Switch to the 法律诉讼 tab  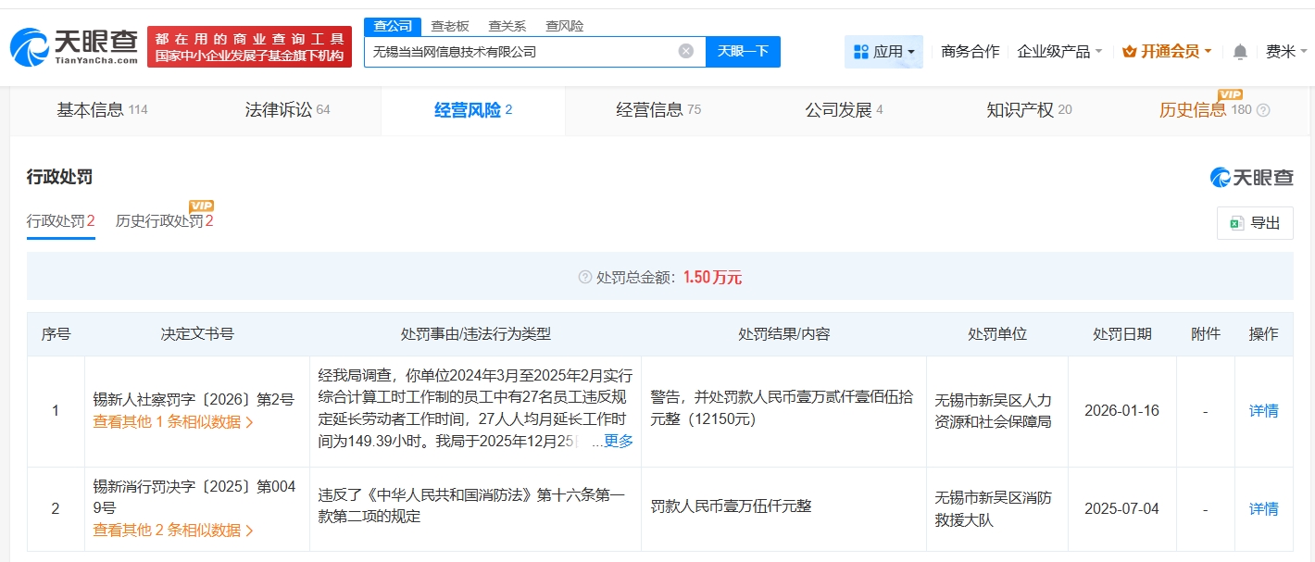coord(287,110)
